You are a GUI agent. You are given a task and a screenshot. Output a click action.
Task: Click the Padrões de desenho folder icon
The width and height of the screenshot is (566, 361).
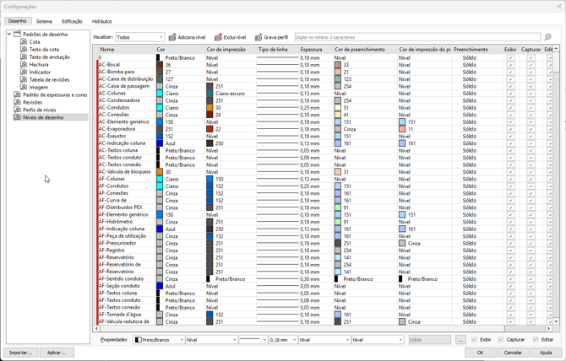17,35
